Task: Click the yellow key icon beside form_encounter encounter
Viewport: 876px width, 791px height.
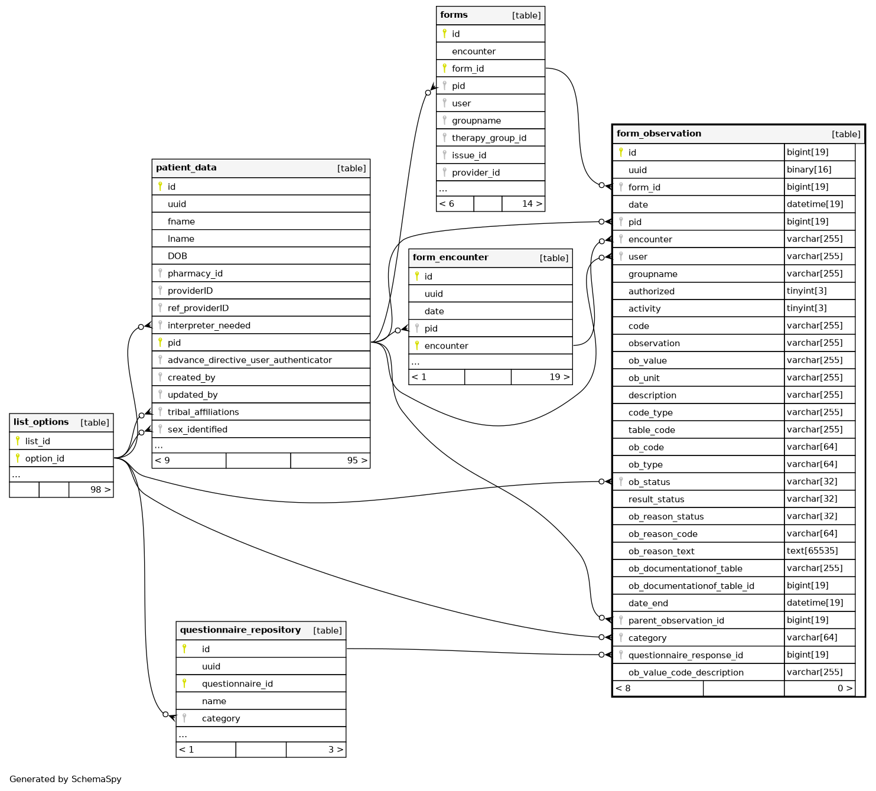Action: click(x=417, y=346)
